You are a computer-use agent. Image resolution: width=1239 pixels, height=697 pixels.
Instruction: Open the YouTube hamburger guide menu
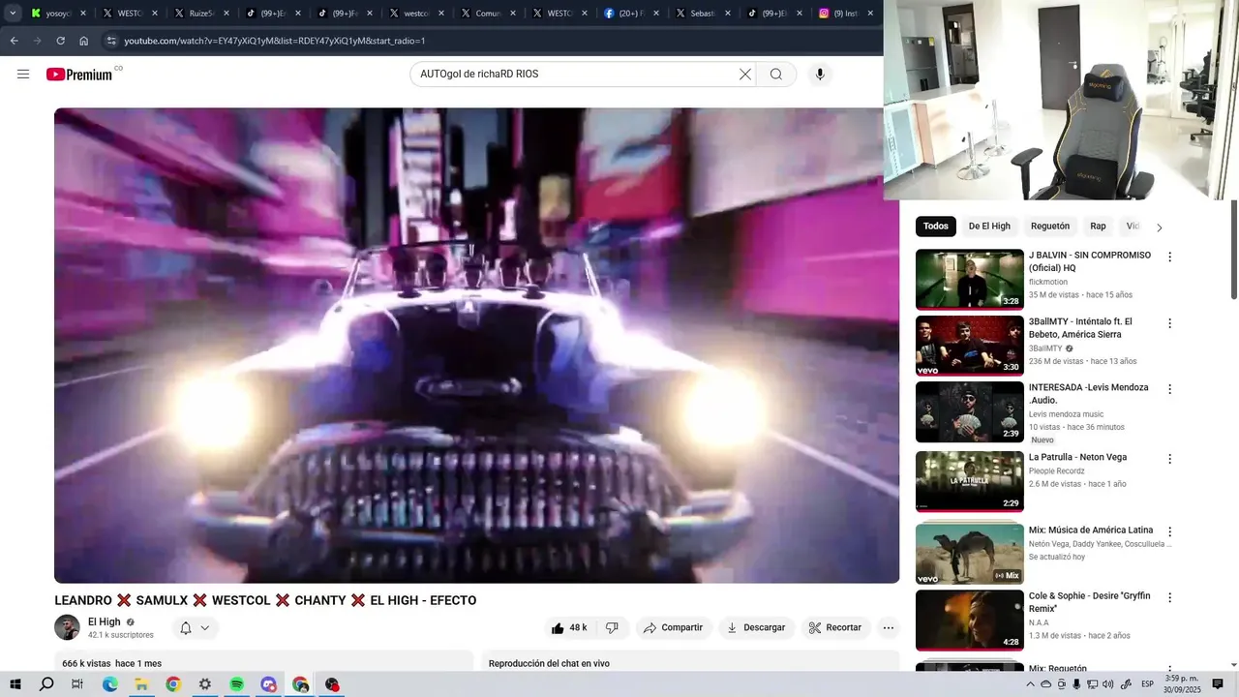[x=23, y=75]
